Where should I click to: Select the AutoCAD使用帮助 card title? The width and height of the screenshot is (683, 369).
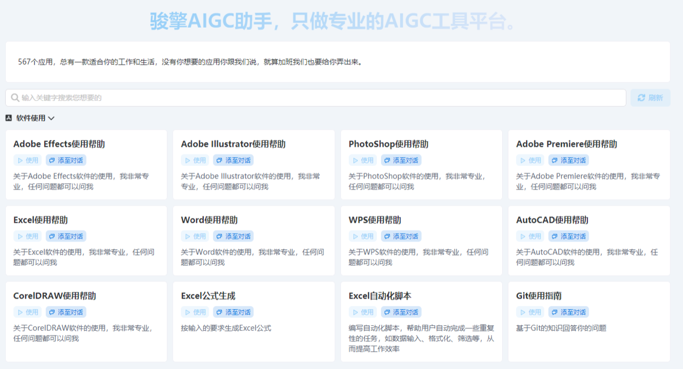(552, 220)
